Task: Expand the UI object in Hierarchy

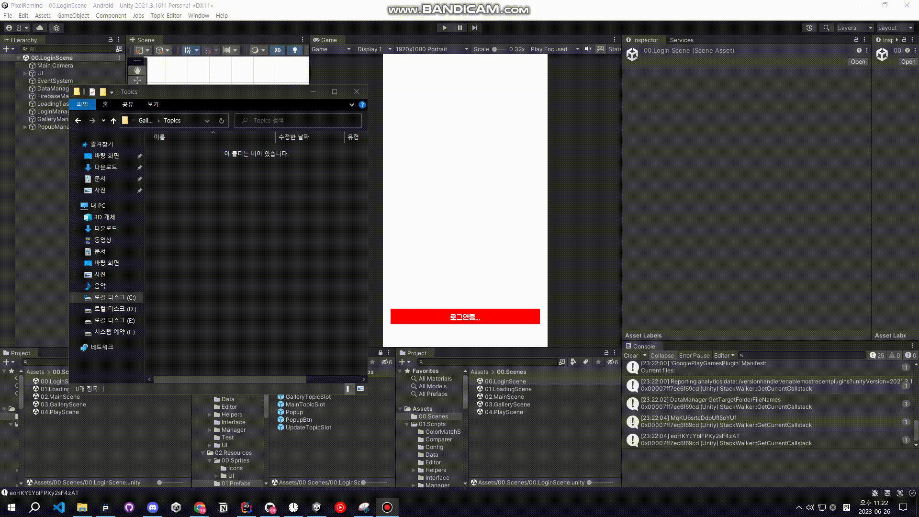Action: tap(25, 73)
